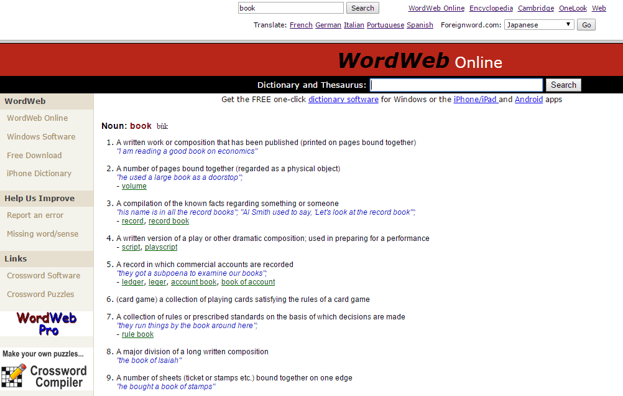Open the OneLook link
This screenshot has height=396, width=623.
coord(573,8)
